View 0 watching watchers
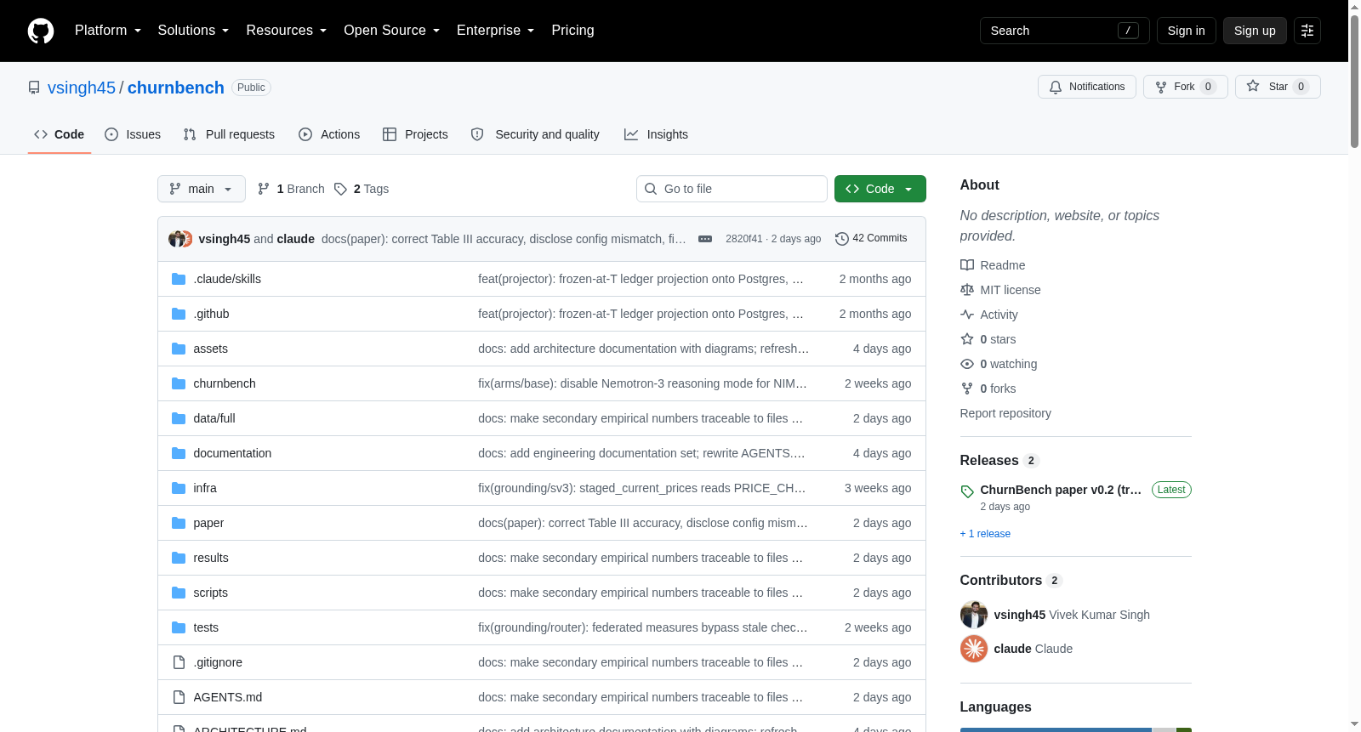Viewport: 1361px width, 732px height. coord(999,364)
